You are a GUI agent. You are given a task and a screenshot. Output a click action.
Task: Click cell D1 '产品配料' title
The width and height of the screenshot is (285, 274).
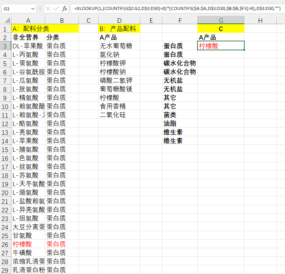tap(119, 29)
